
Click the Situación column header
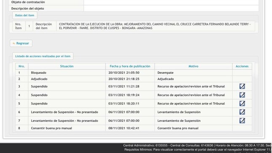(67, 66)
